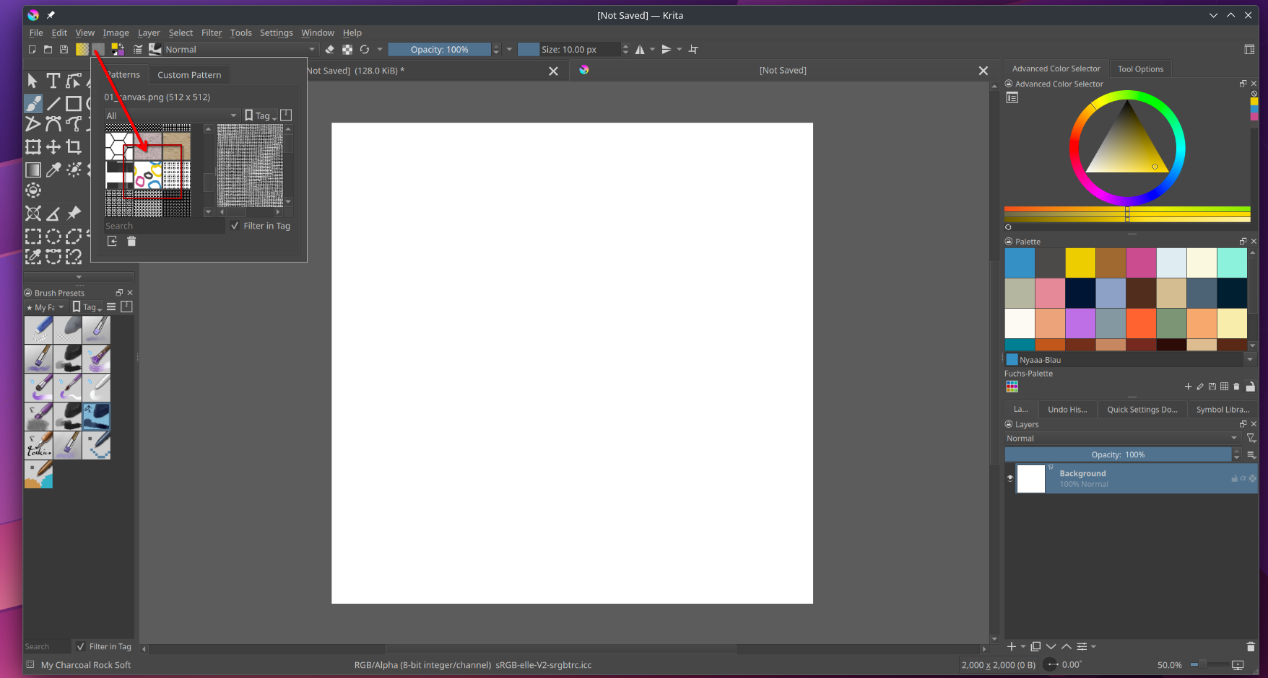This screenshot has width=1268, height=678.
Task: Select the Rectangle shape tool
Action: pos(74,104)
